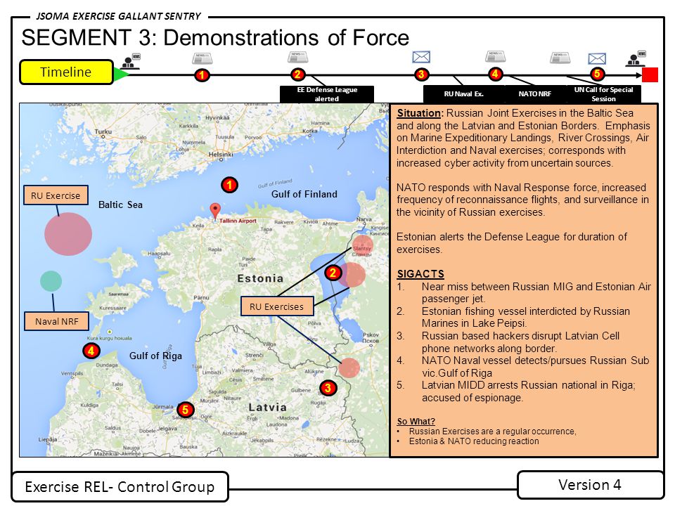Select timeline marker 1

pos(202,75)
